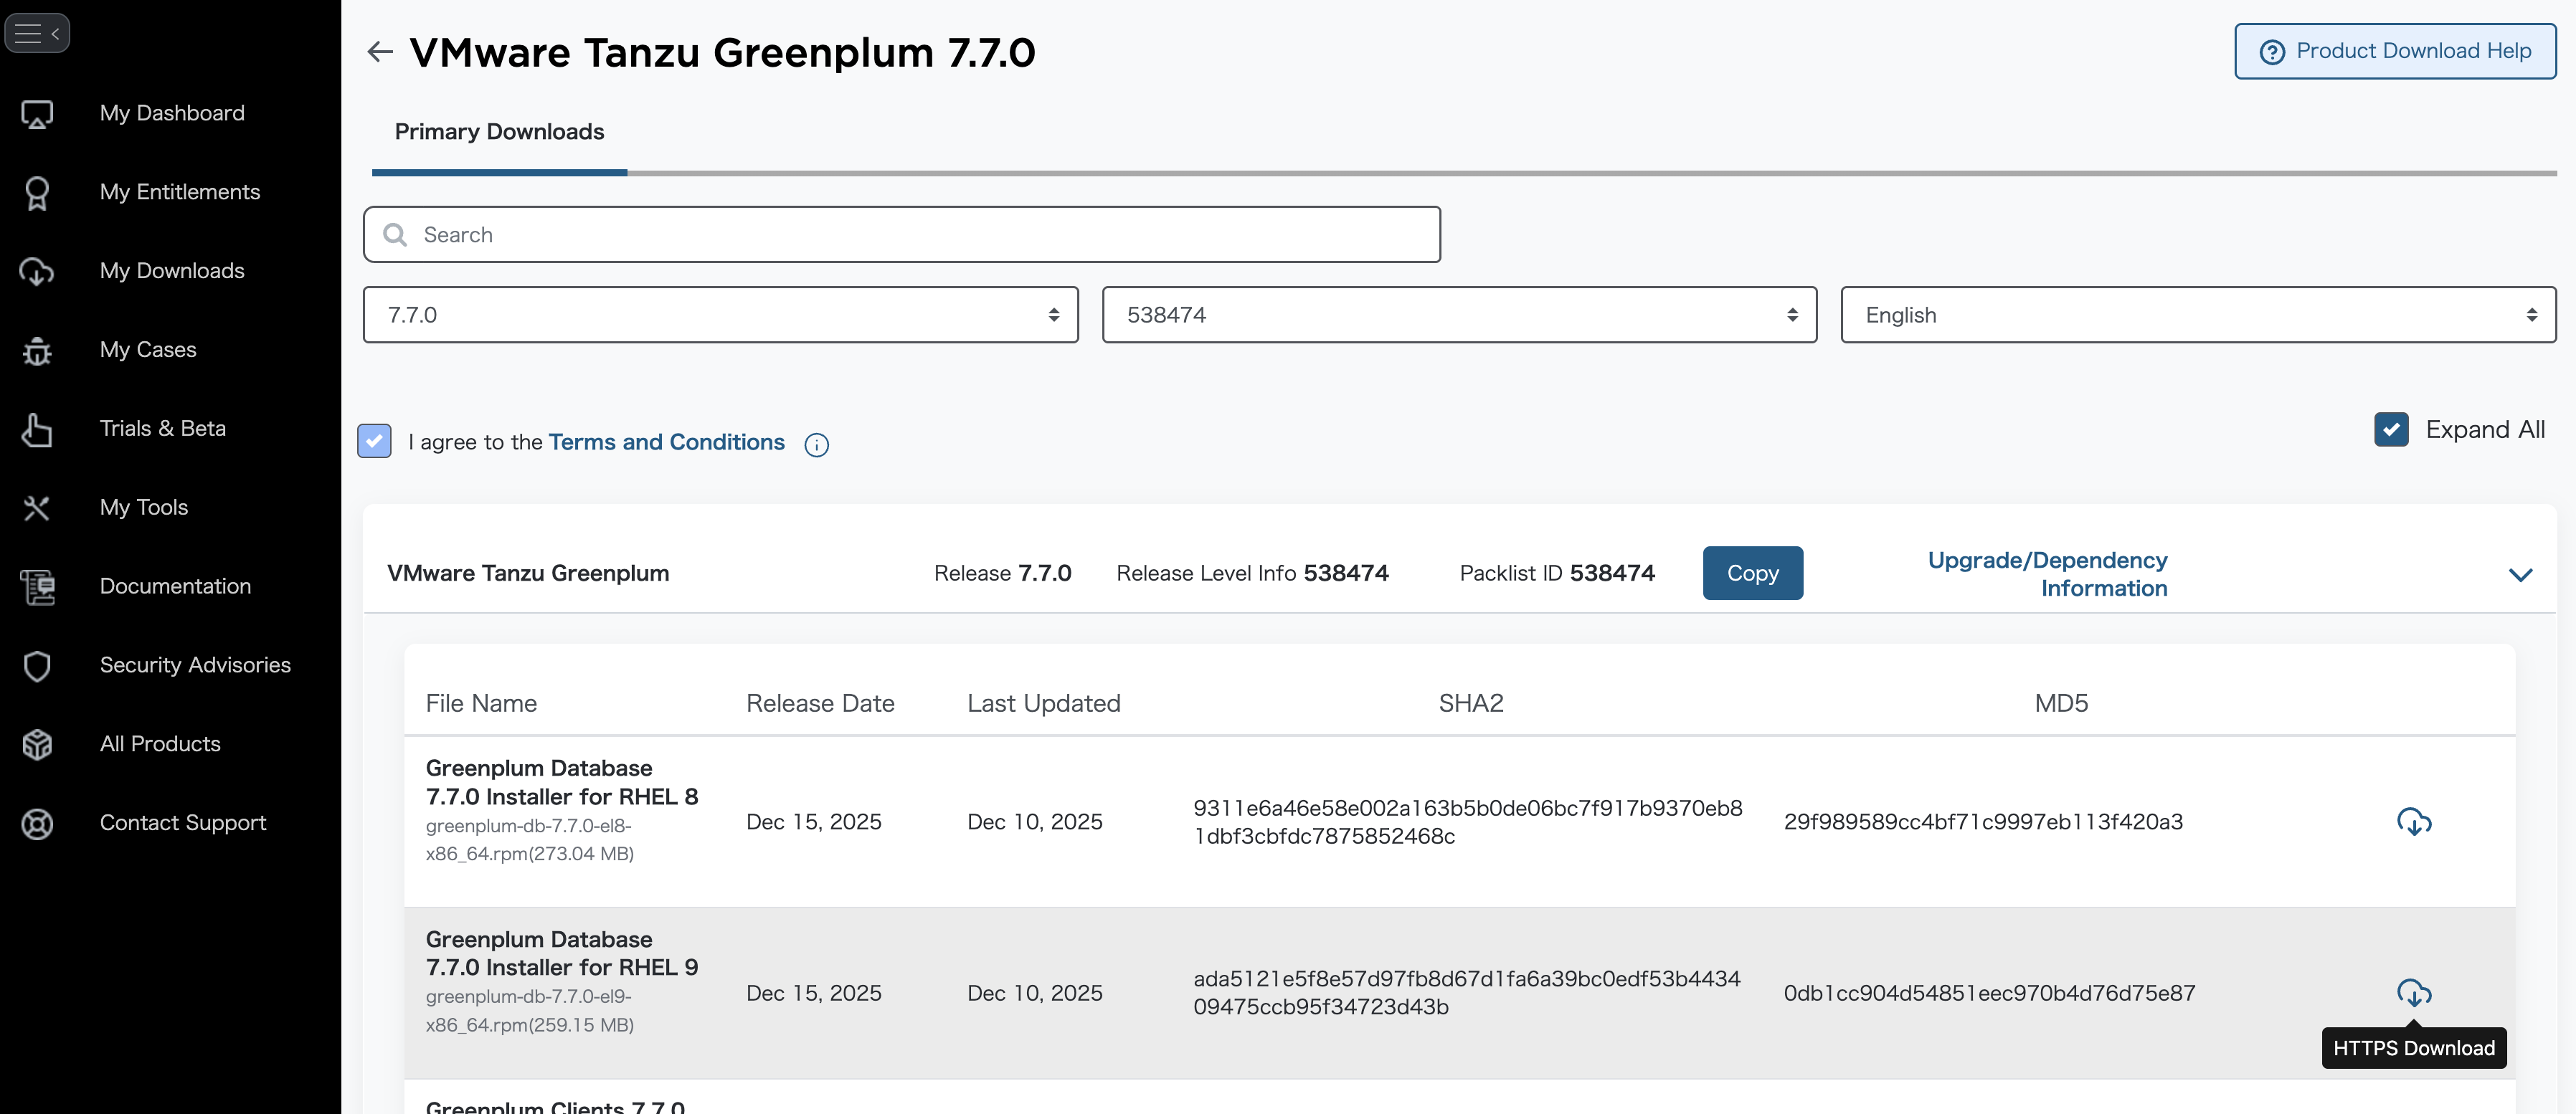Download the RHEL 9 installer via HTTPS

pos(2413,993)
